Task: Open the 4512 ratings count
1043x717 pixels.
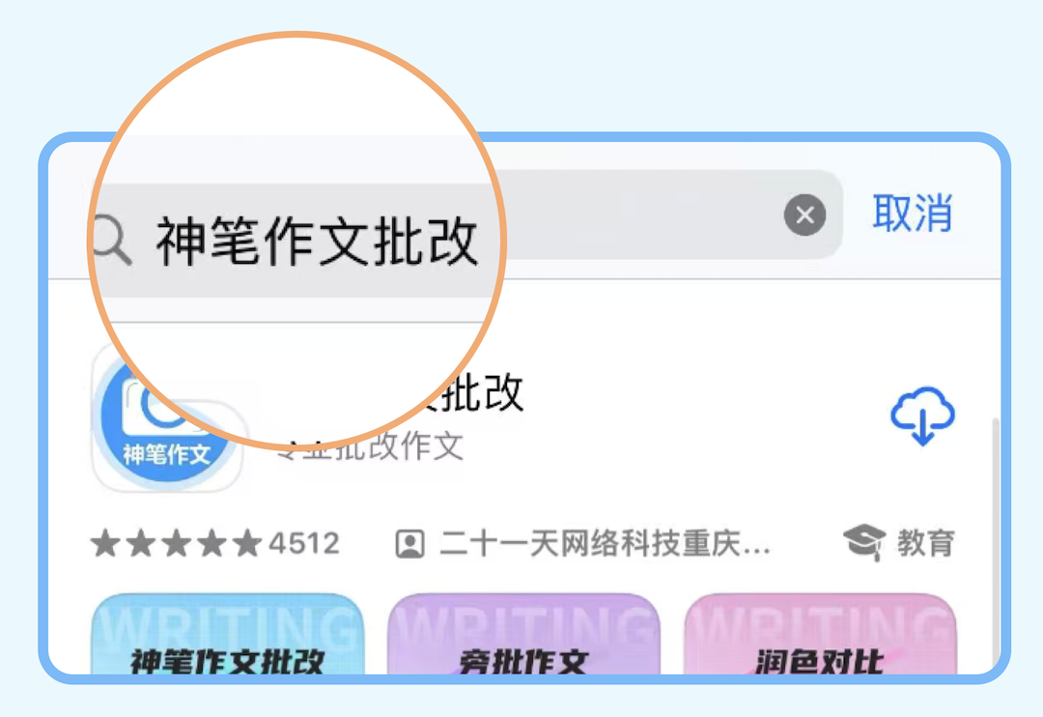Action: pyautogui.click(x=304, y=543)
